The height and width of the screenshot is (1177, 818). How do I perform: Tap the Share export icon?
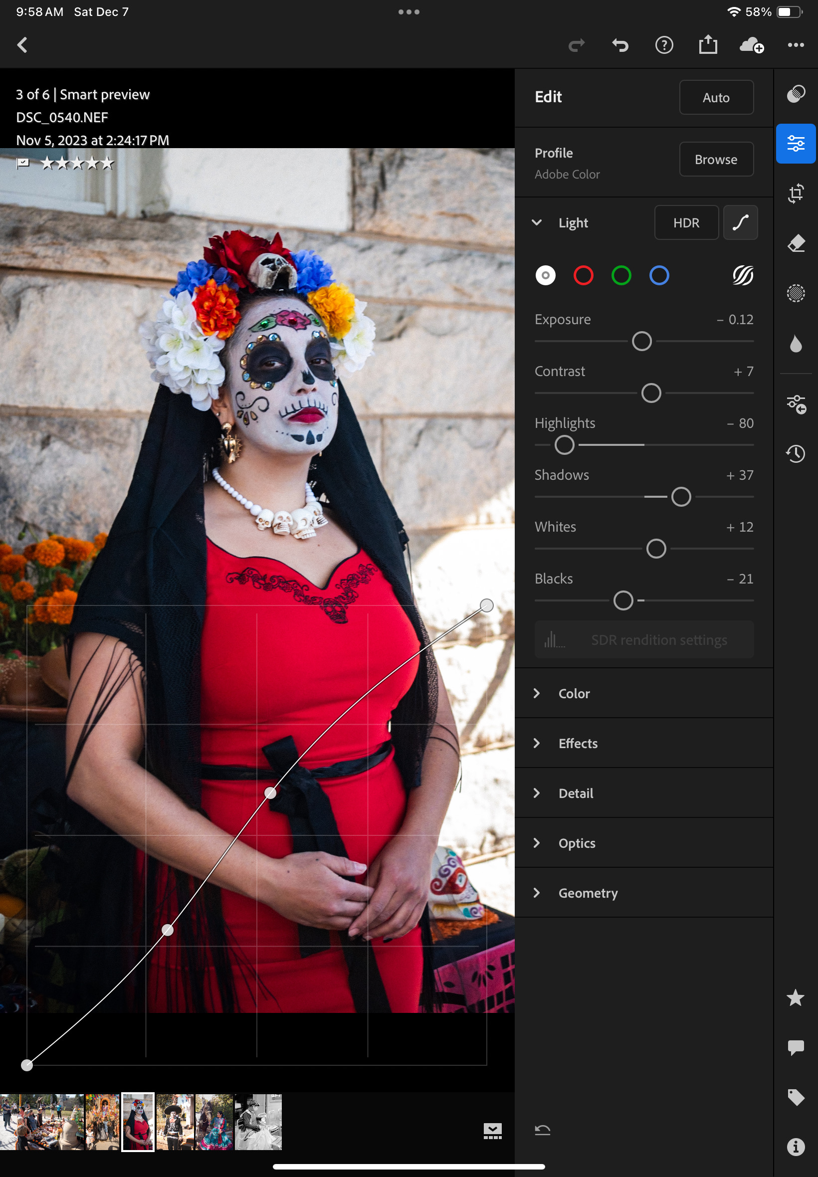click(x=708, y=45)
